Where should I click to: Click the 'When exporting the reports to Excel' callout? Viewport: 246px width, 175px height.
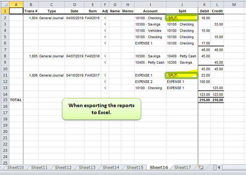101,109
